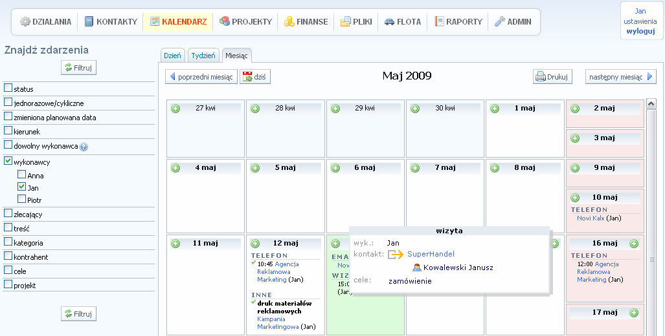Add event on 10 maj with plus icon
The width and height of the screenshot is (665, 336).
tap(574, 198)
